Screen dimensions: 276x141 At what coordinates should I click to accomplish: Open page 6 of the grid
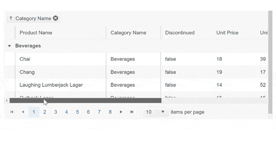(89, 112)
